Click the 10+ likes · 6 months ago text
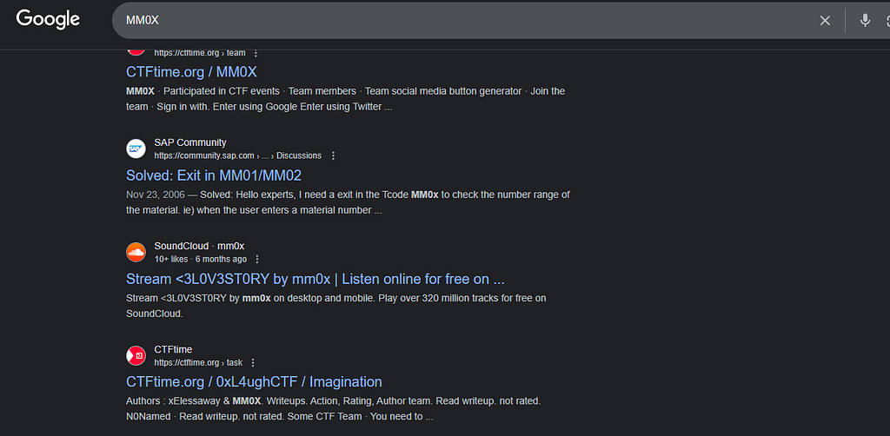 click(x=201, y=259)
